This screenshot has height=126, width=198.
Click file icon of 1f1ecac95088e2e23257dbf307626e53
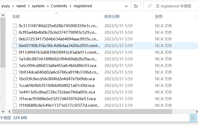15,99
